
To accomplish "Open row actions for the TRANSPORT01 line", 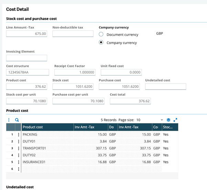I will tap(19, 148).
